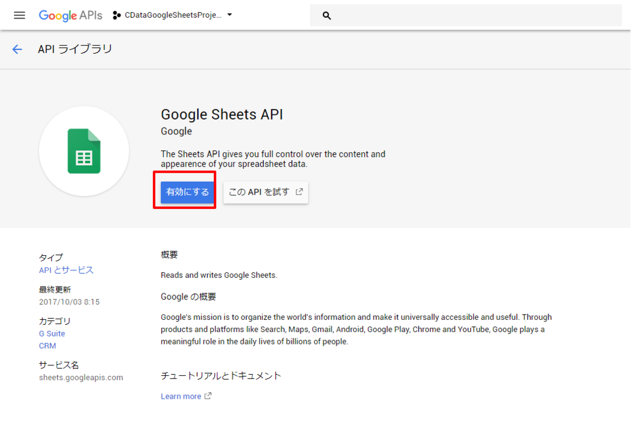Open the API とサービス link

[x=66, y=270]
